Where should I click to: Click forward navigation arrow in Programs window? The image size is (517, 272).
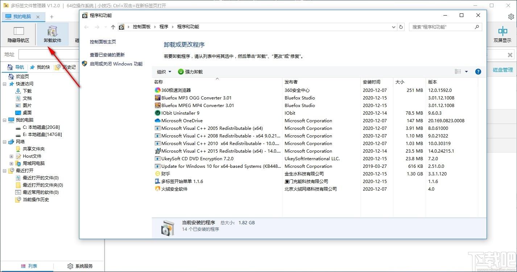pos(97,27)
